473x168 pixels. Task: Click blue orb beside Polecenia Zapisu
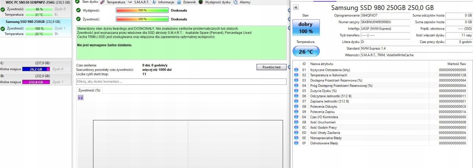click(296, 112)
